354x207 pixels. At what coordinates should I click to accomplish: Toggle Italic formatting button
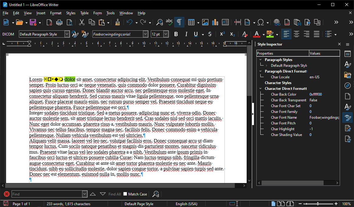(186, 34)
